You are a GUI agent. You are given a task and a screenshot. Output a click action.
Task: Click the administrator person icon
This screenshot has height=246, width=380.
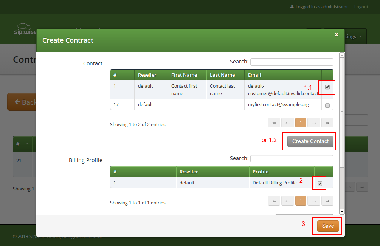292,6
